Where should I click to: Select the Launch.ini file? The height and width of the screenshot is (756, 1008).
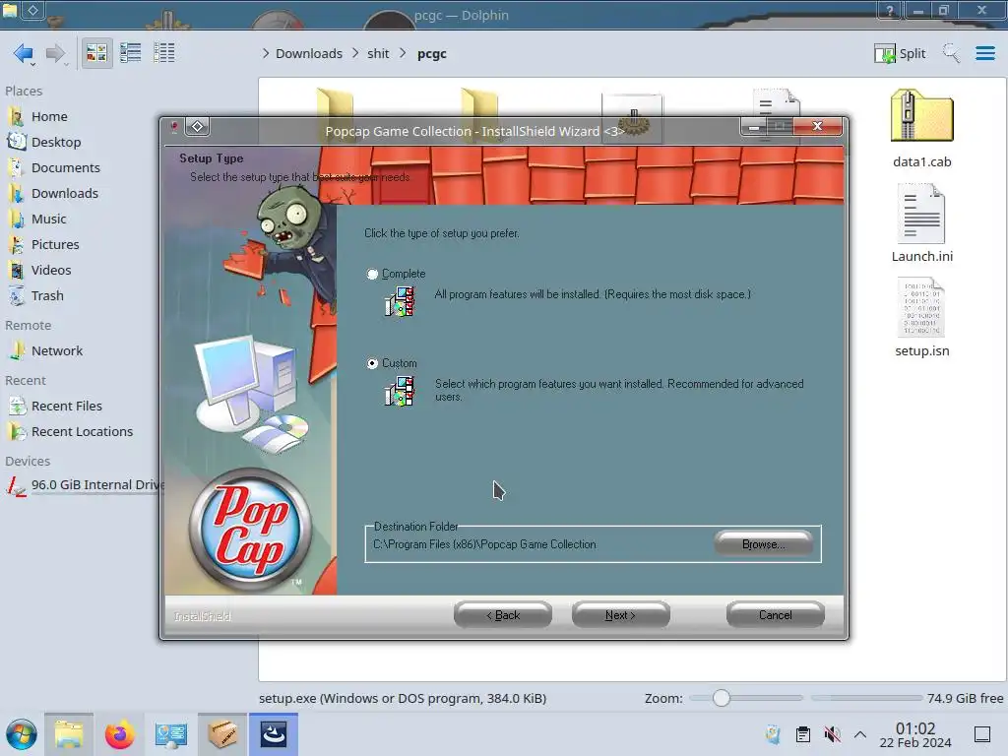[x=921, y=223]
